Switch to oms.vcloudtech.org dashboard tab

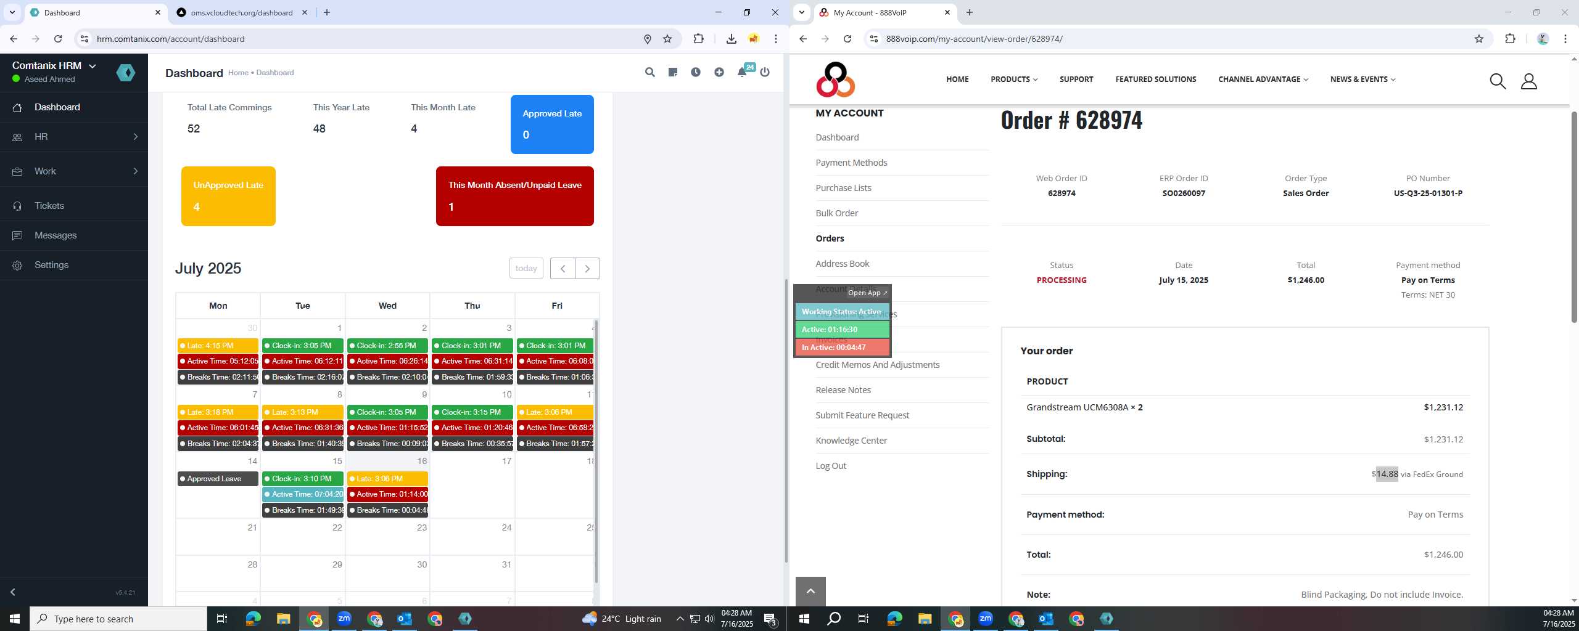(x=241, y=12)
